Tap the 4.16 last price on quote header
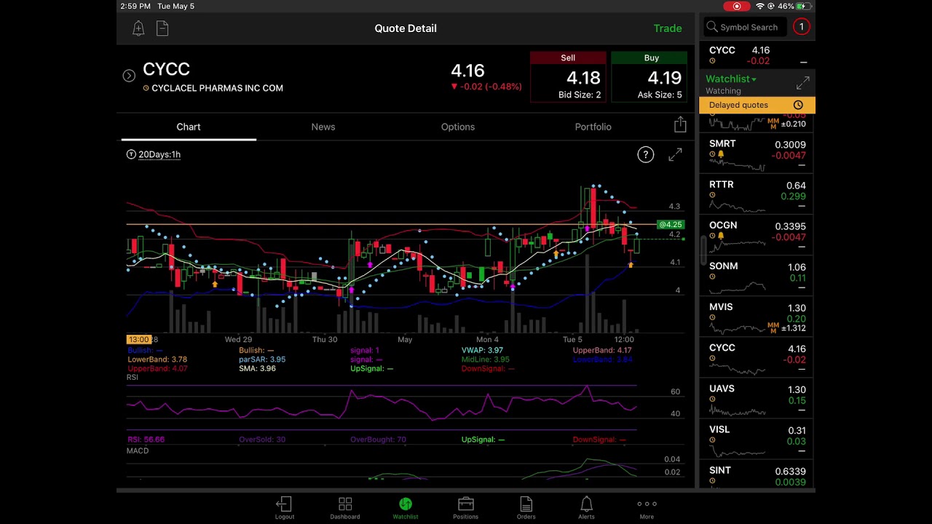 click(467, 71)
